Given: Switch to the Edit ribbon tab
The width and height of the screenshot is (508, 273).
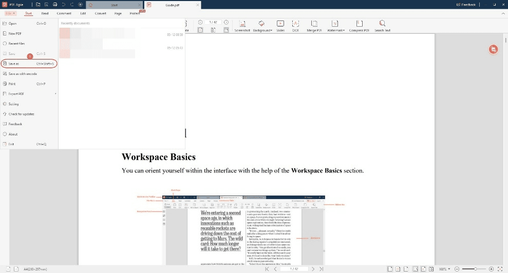Looking at the screenshot, I should 83,13.
